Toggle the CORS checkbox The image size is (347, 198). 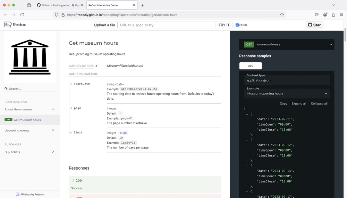point(237,25)
